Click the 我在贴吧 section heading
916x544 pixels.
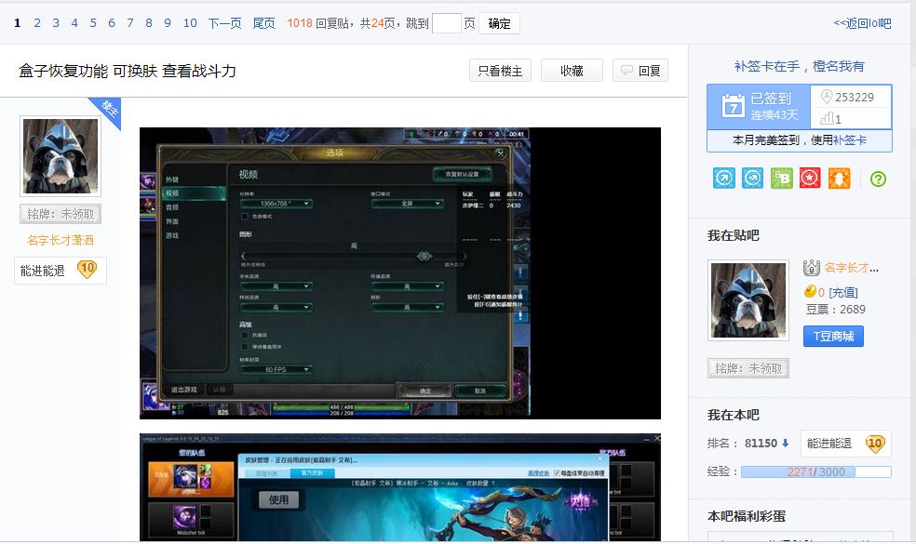[734, 235]
